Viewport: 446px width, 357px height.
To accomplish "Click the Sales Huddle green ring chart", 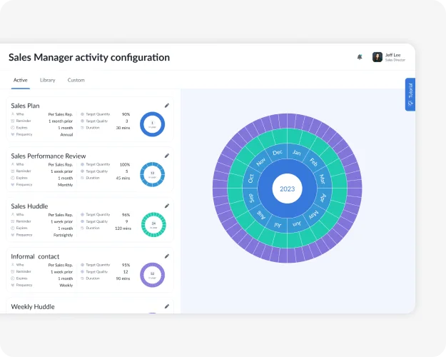I will pyautogui.click(x=152, y=223).
